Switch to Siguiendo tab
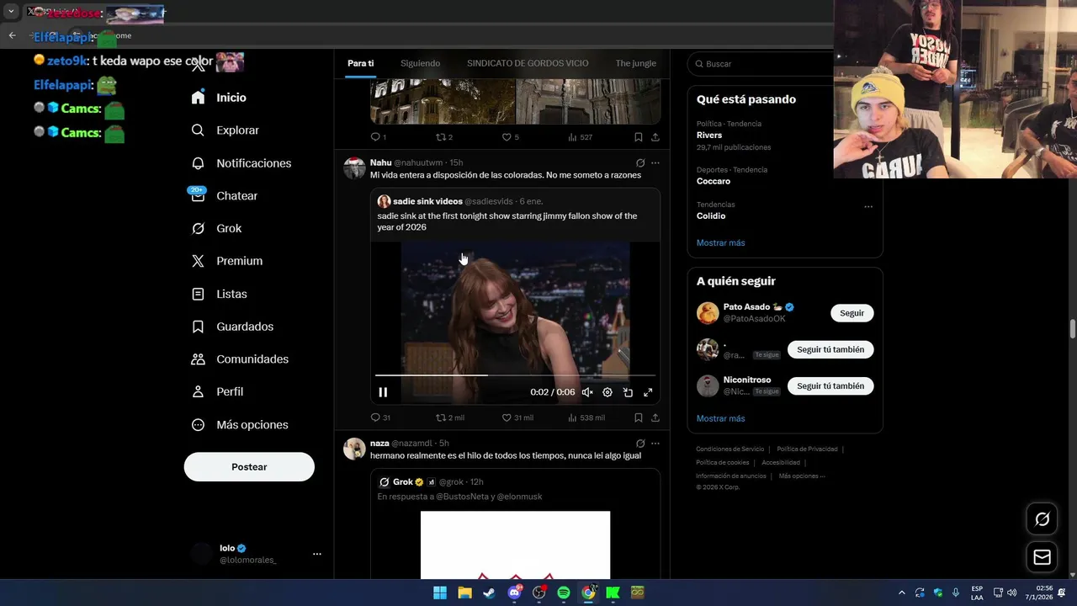 [420, 63]
